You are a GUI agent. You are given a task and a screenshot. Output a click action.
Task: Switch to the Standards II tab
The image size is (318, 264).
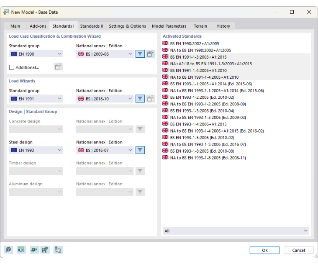pos(92,26)
